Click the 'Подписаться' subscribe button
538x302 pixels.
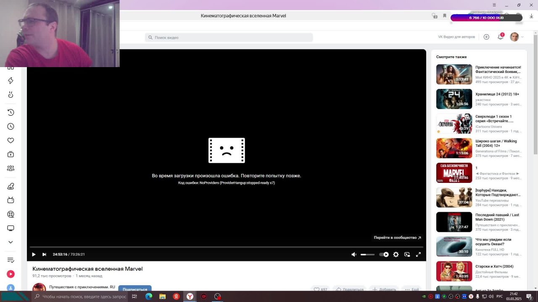coord(135,289)
